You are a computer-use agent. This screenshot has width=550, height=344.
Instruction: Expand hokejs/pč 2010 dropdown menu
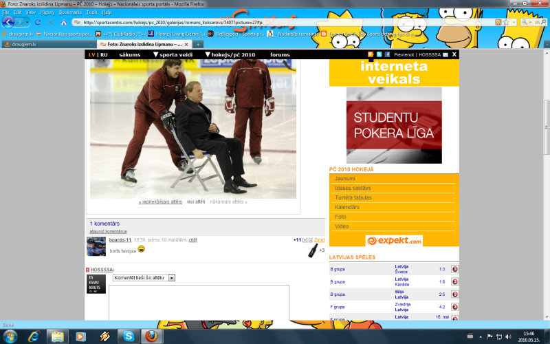(x=230, y=55)
